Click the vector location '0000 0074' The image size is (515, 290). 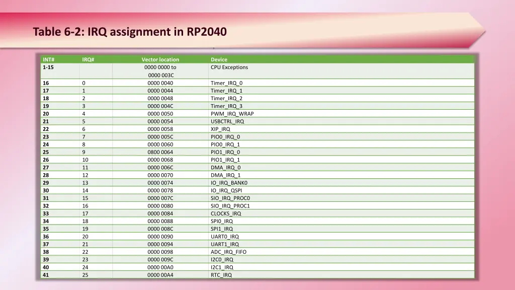(x=160, y=183)
